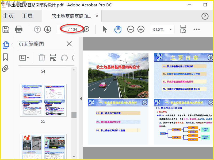
Task: Select the 软土地基路基路面 document tab
Action: [71, 16]
